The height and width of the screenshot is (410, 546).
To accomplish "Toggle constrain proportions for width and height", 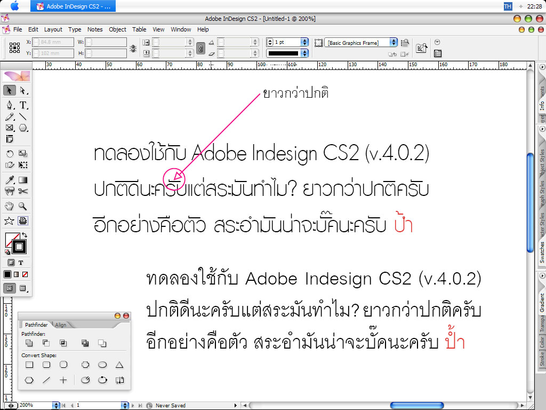I will coord(133,48).
